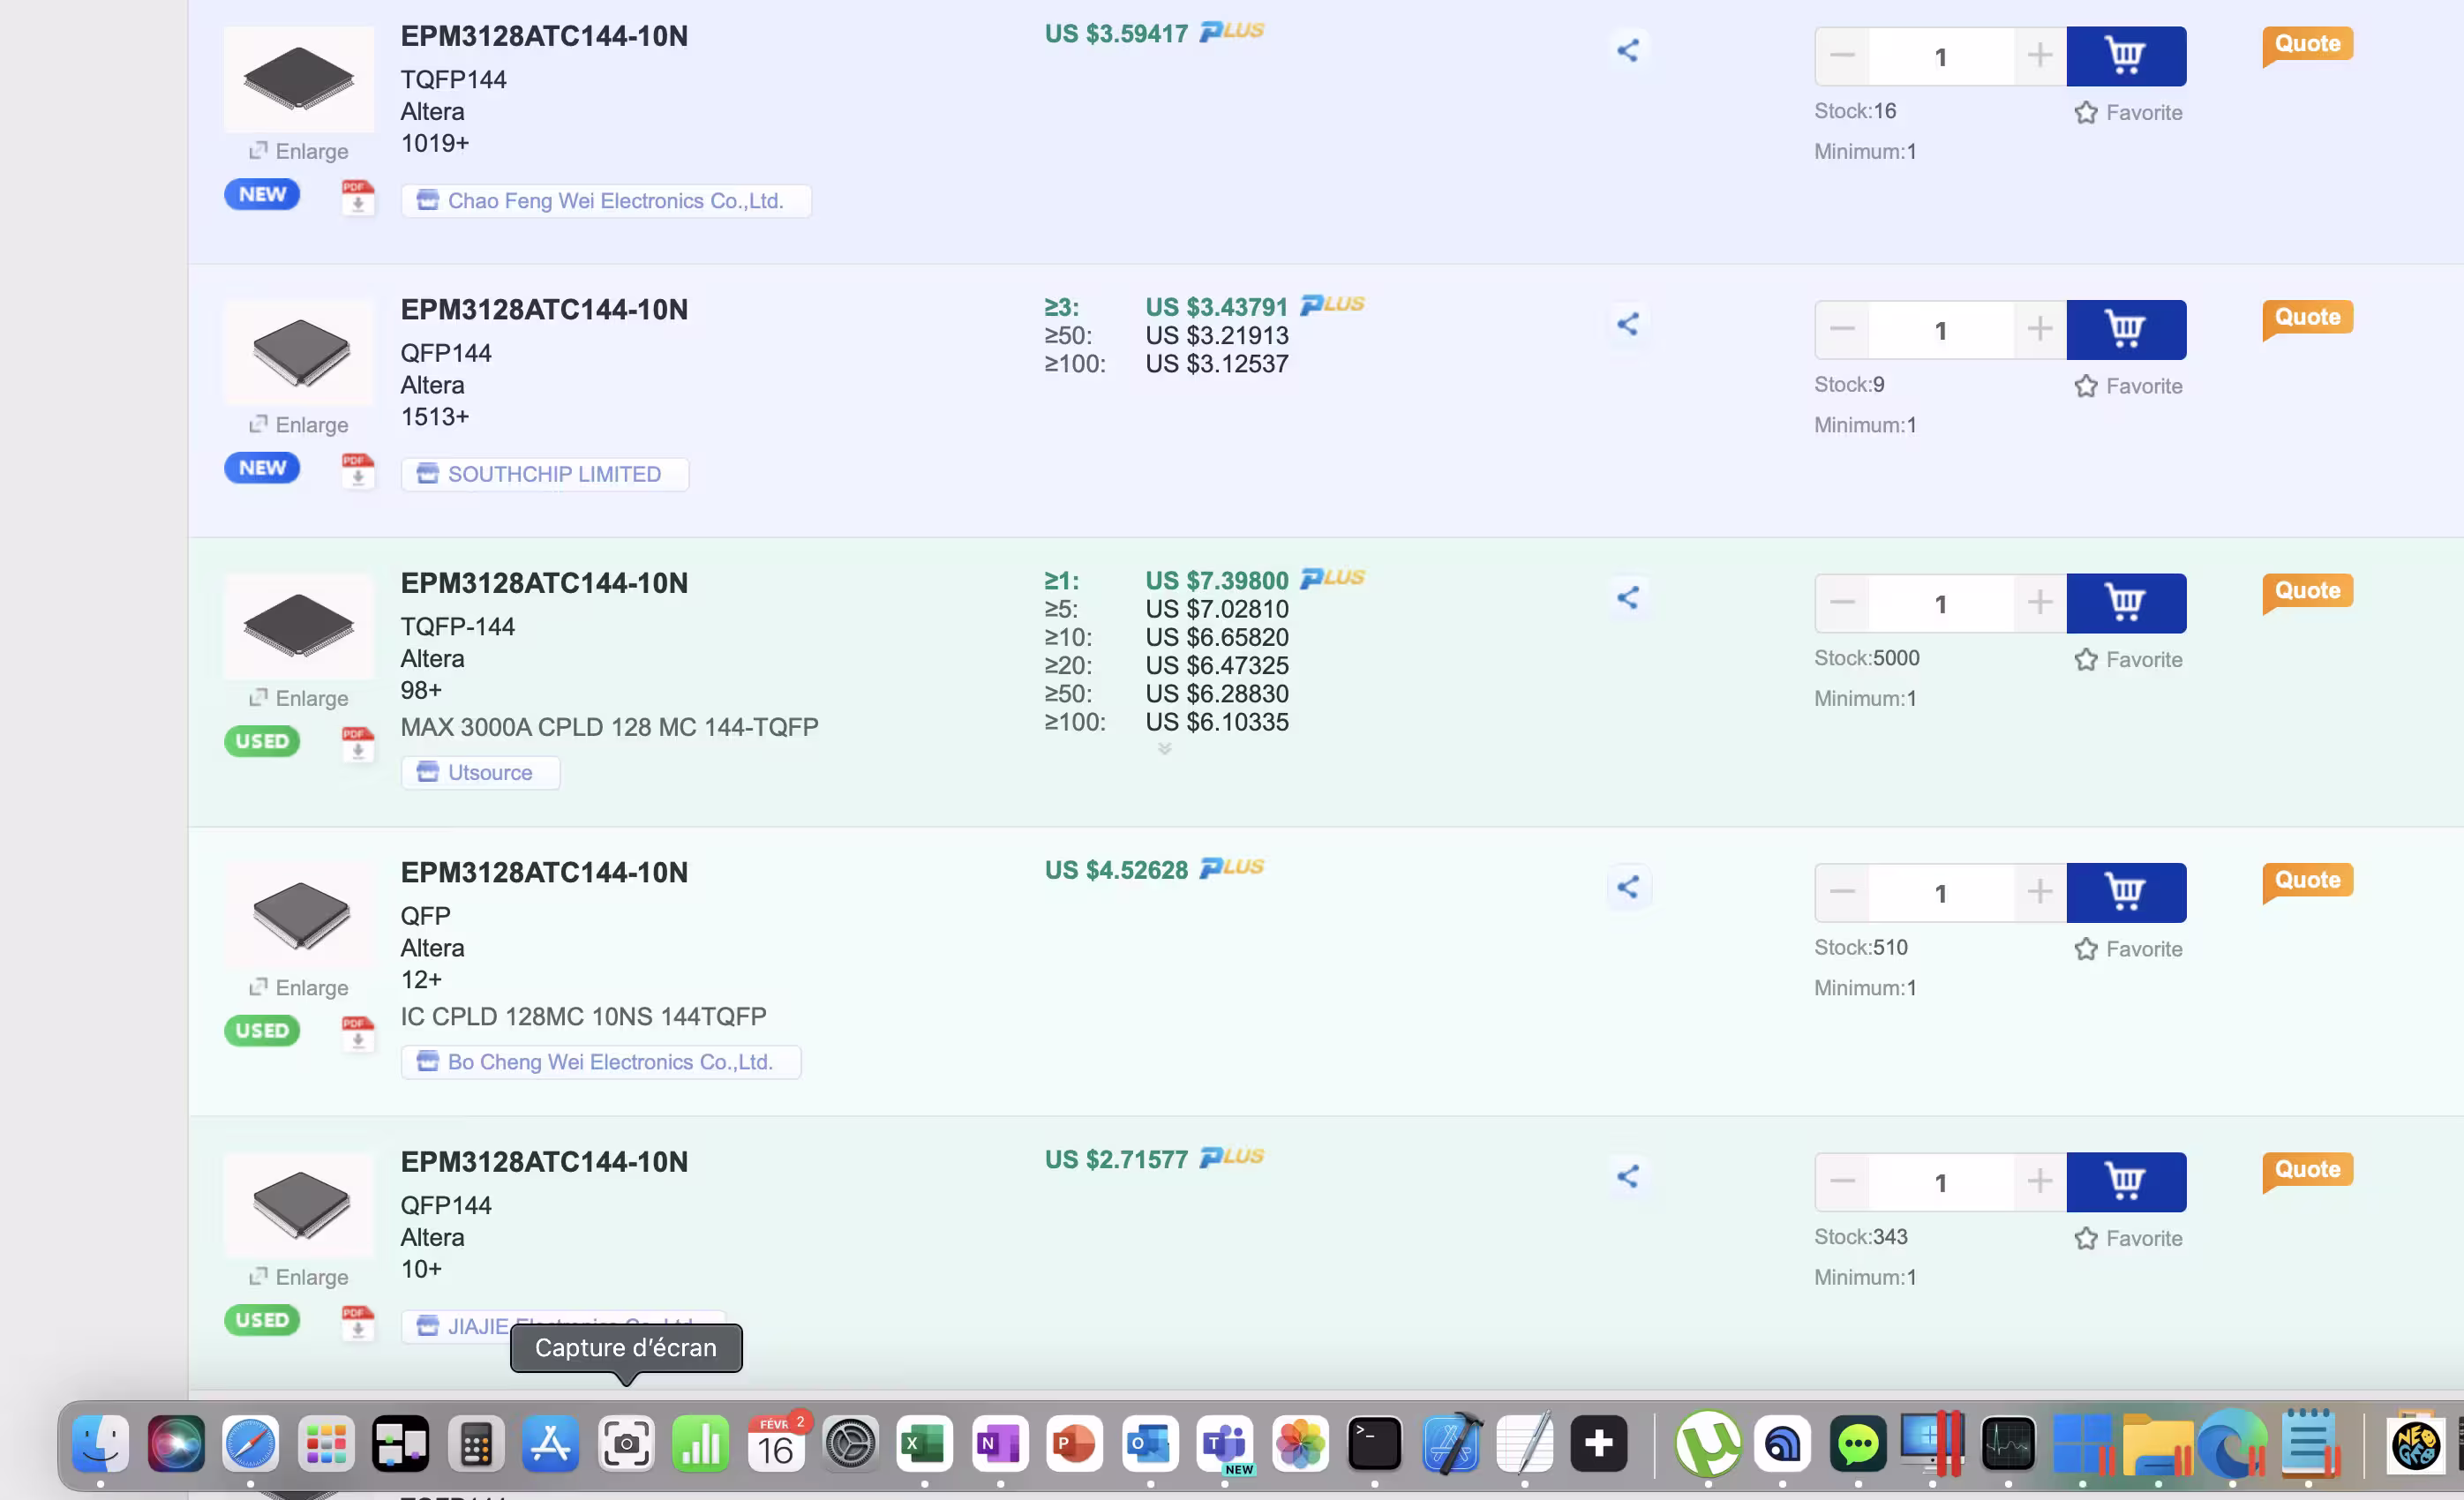Screen dimensions: 2464x1500
Task: Expand more price tiers for the Utsource listing
Action: pos(1164,748)
